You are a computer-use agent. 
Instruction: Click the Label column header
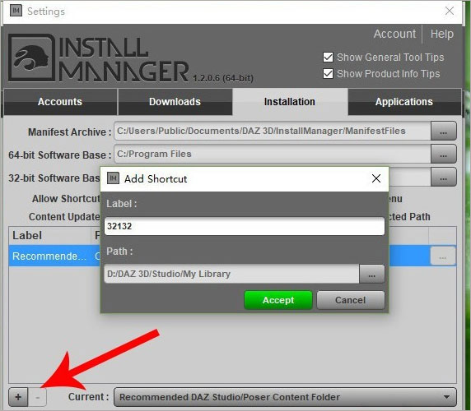pyautogui.click(x=50, y=236)
